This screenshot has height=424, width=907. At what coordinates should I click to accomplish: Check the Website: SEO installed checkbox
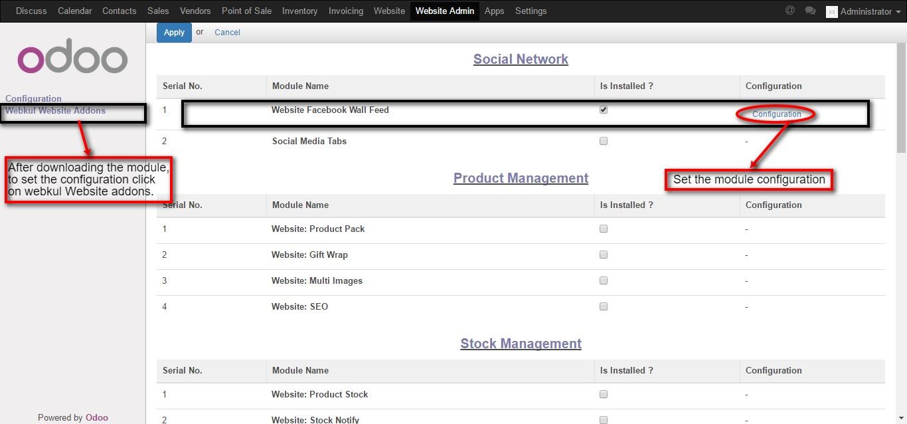tap(604, 306)
